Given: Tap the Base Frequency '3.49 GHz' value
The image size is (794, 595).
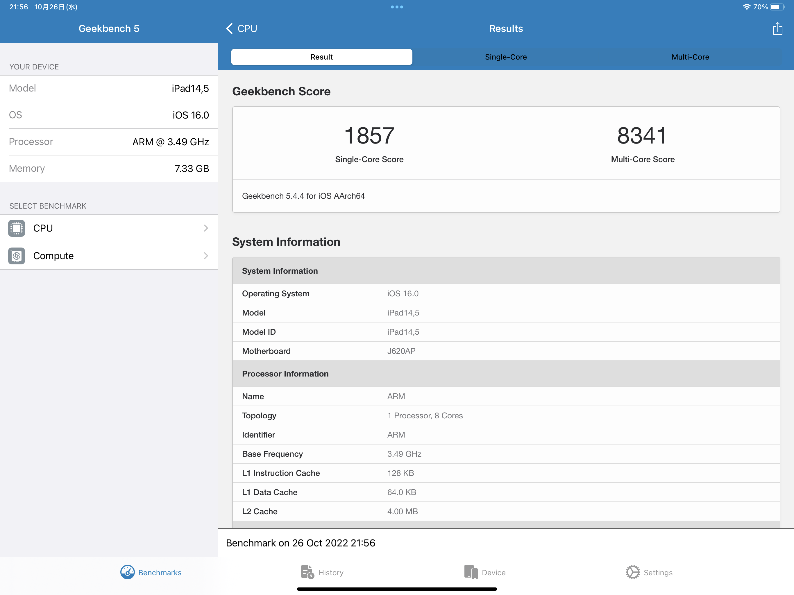Looking at the screenshot, I should (x=404, y=454).
